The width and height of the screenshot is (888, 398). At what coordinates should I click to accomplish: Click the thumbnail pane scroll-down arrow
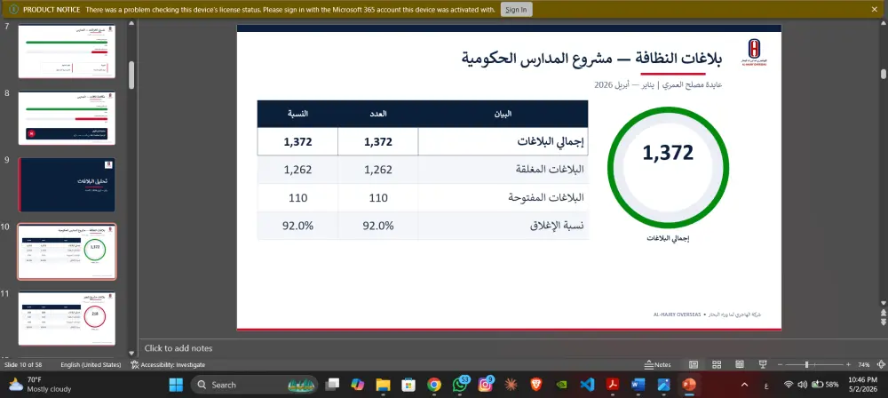pyautogui.click(x=131, y=353)
